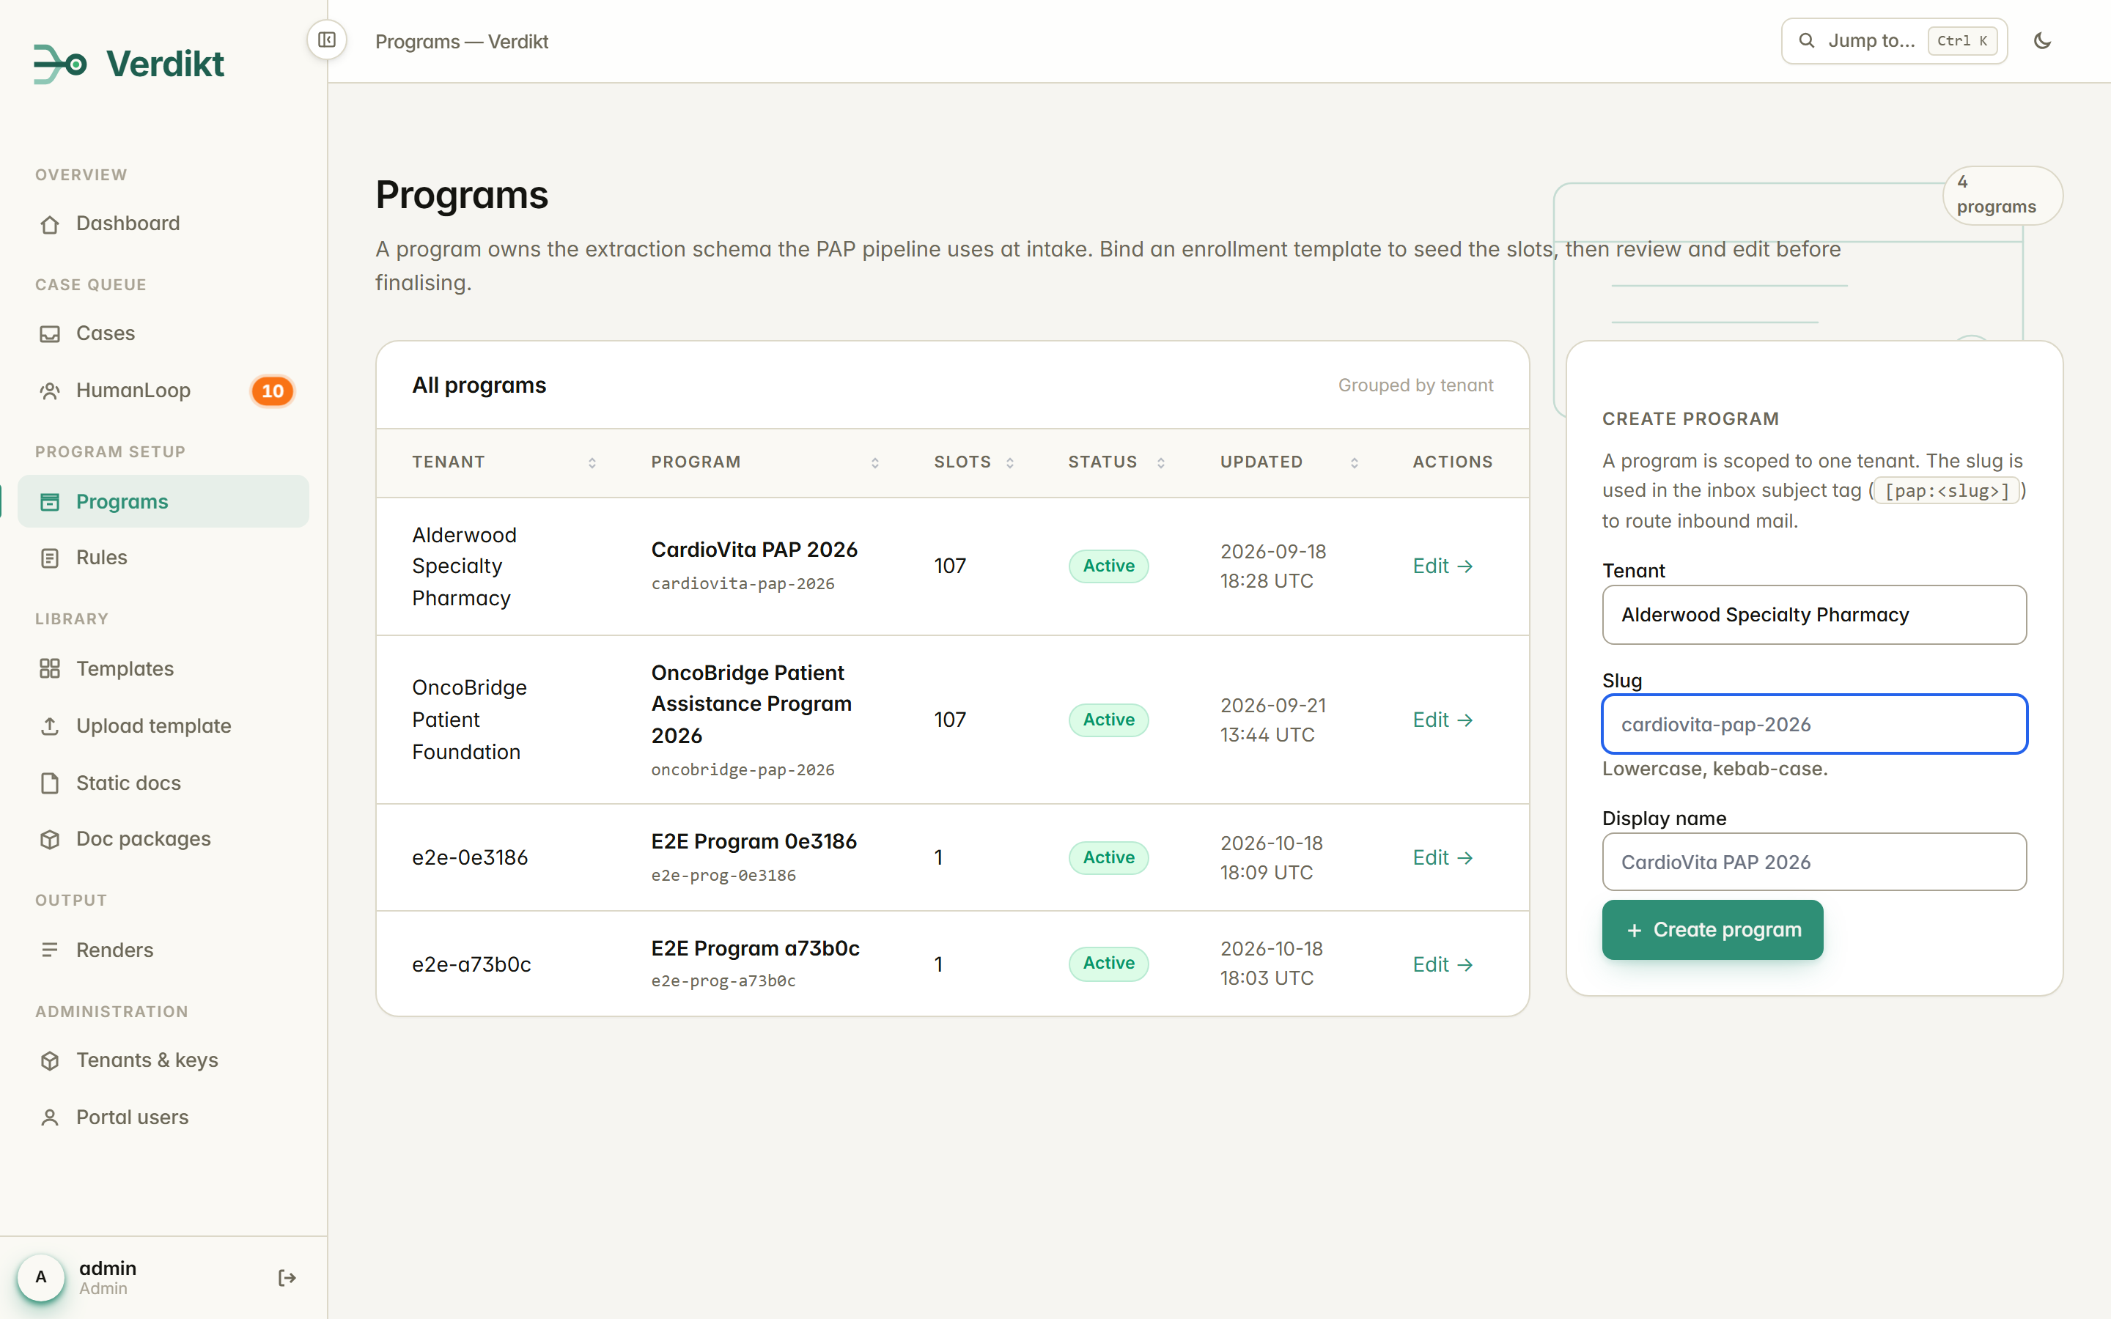Edit the CardioVita PAP 2026 program
Screen dimensions: 2111x1319
tap(1443, 566)
